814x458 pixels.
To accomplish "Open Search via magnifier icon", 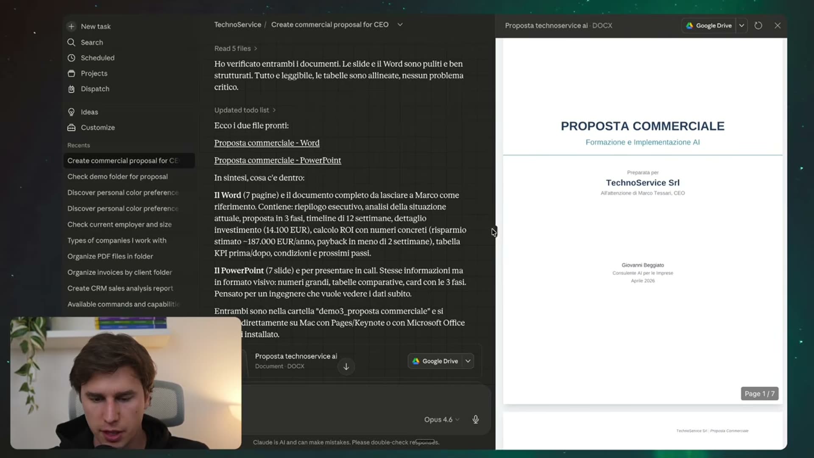I will [71, 42].
